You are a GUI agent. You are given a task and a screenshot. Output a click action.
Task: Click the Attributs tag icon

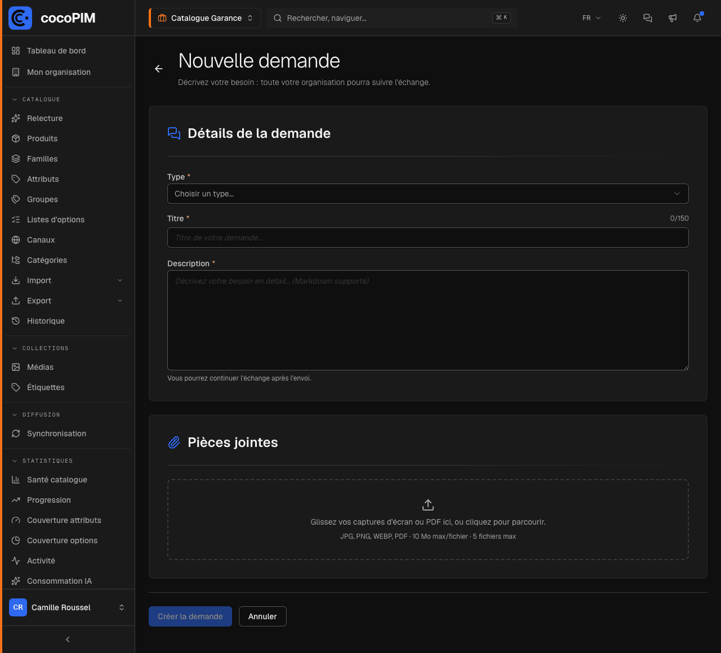pos(16,179)
